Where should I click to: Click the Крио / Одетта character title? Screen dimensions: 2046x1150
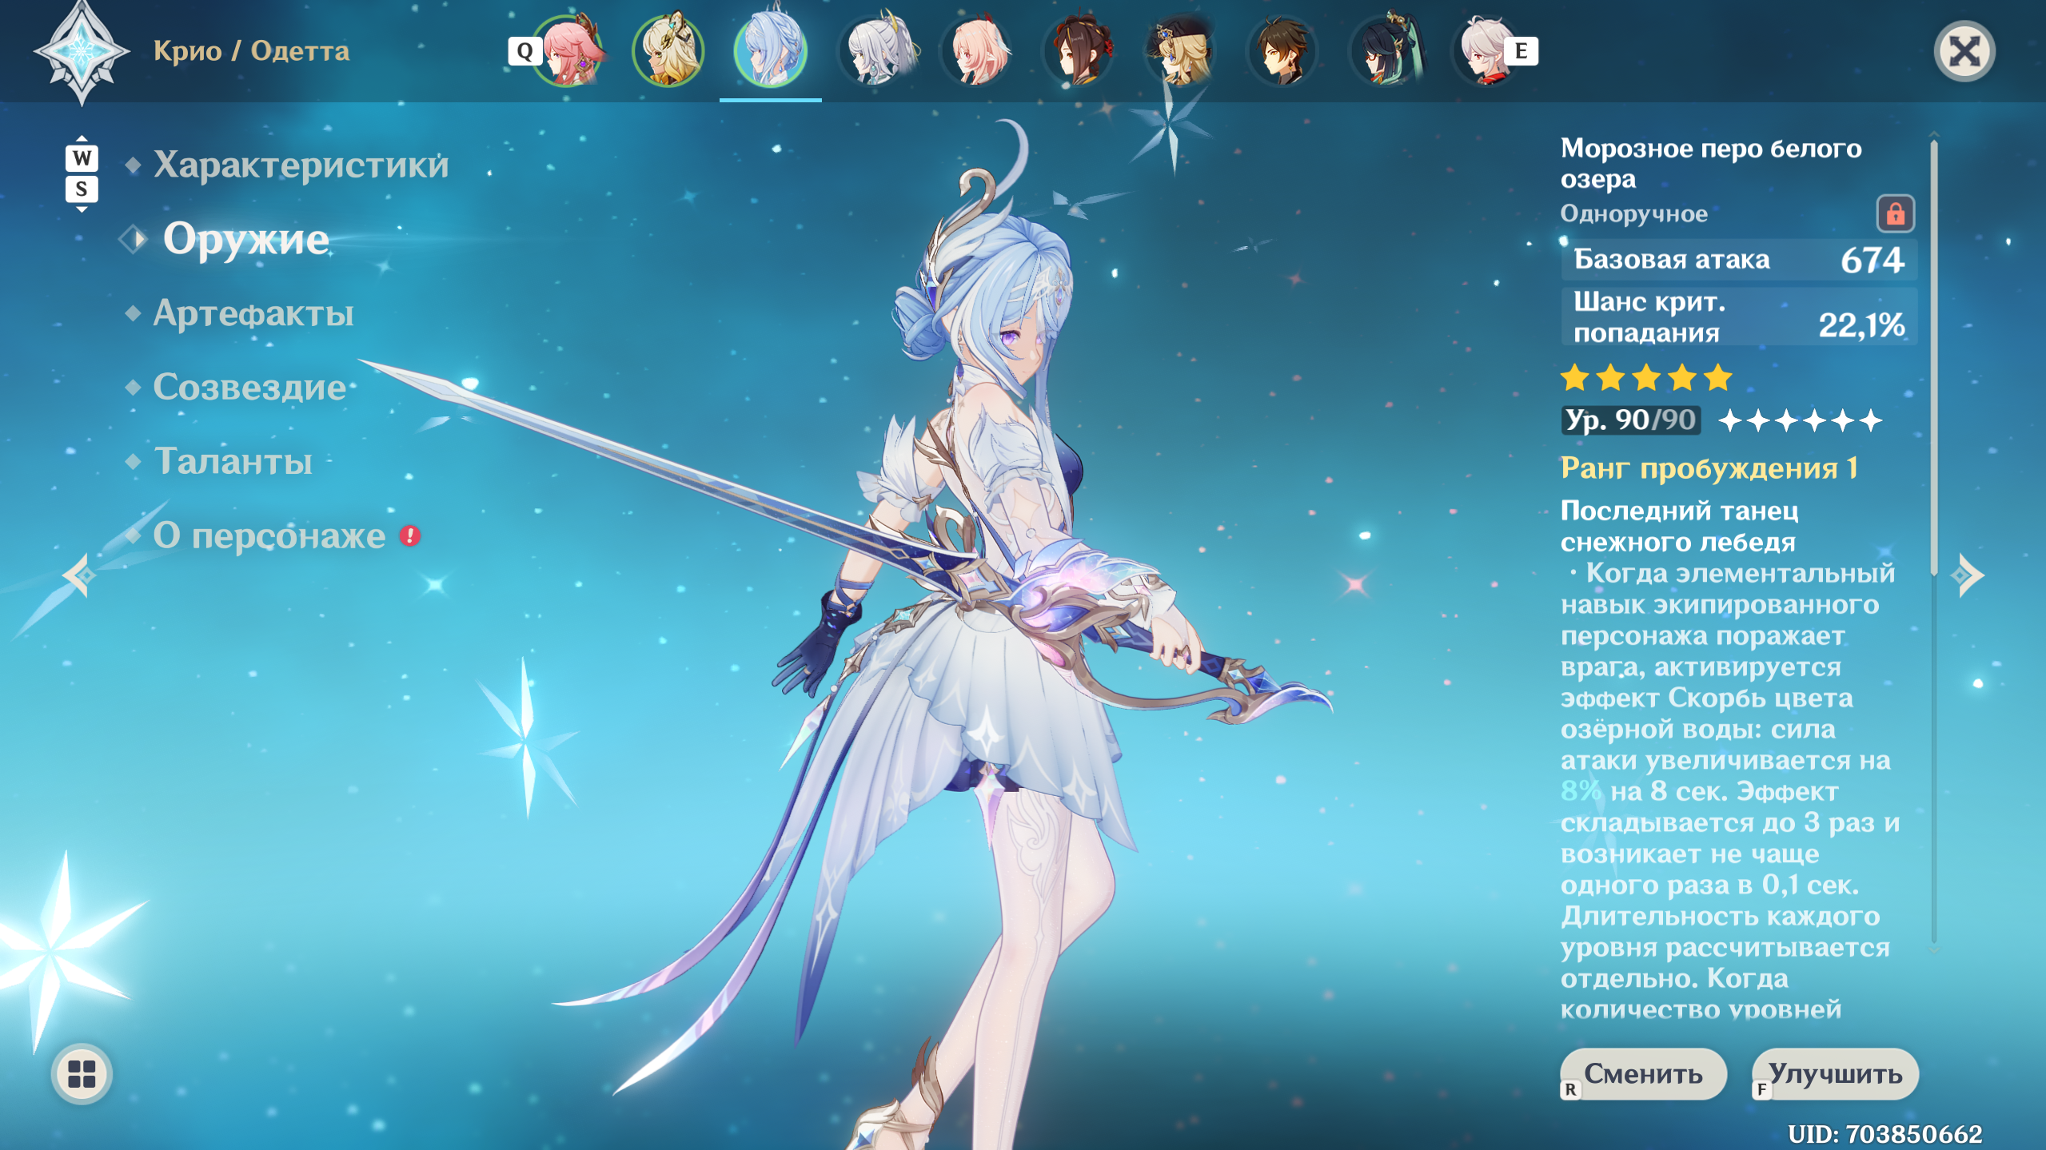coord(251,51)
